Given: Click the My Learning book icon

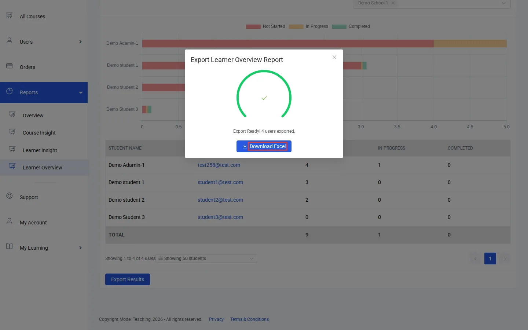Looking at the screenshot, I should (10, 247).
